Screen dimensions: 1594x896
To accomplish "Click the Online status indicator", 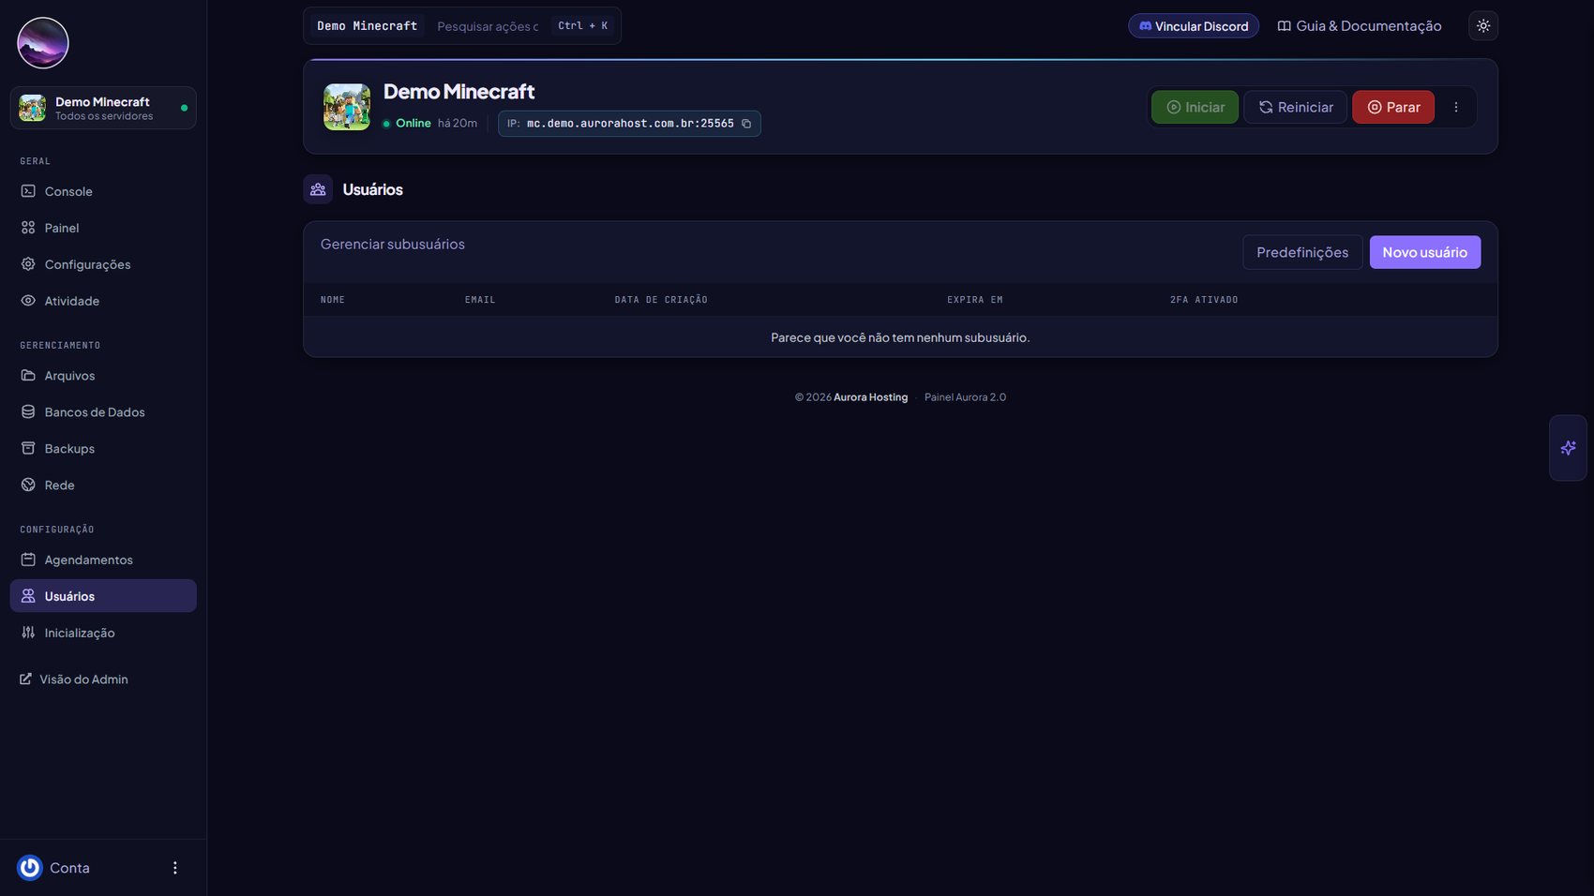I will coord(407,124).
